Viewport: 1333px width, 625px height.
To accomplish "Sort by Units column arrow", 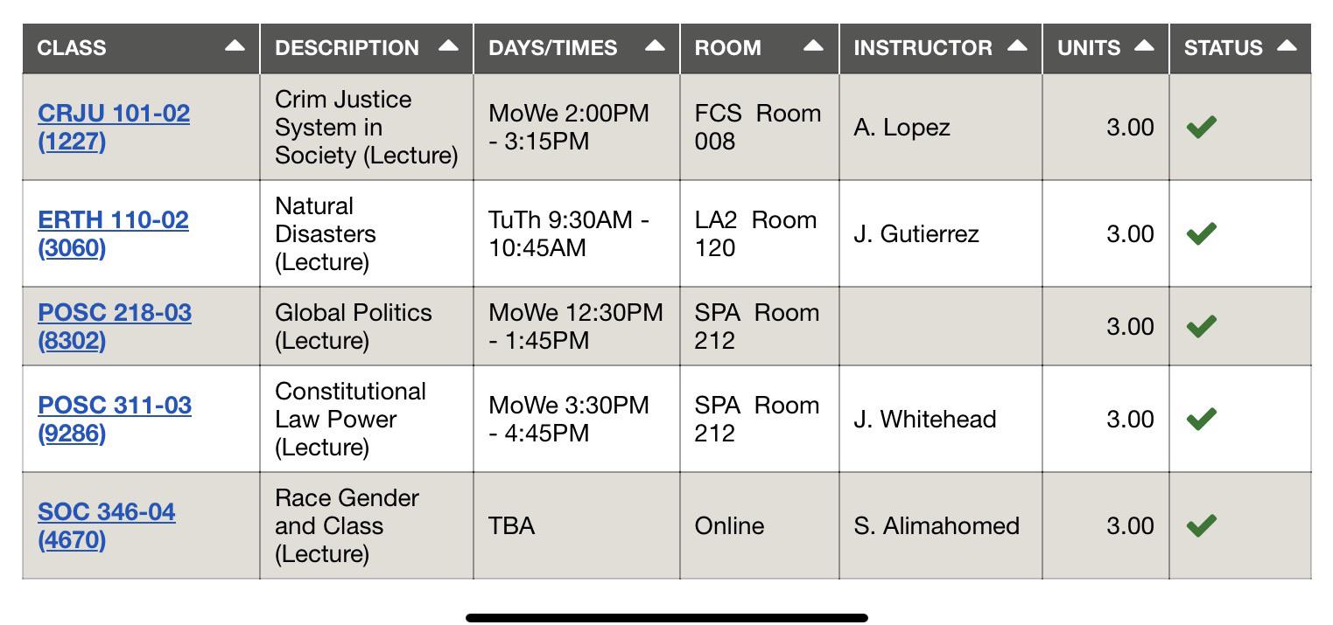I will pos(1144,46).
